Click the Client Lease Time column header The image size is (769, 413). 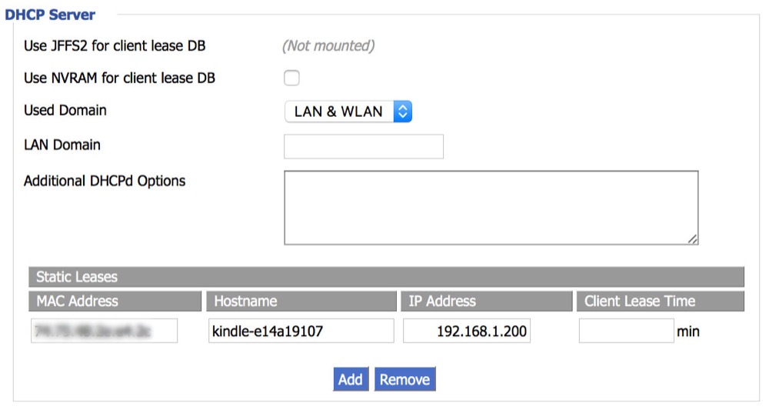click(x=661, y=301)
